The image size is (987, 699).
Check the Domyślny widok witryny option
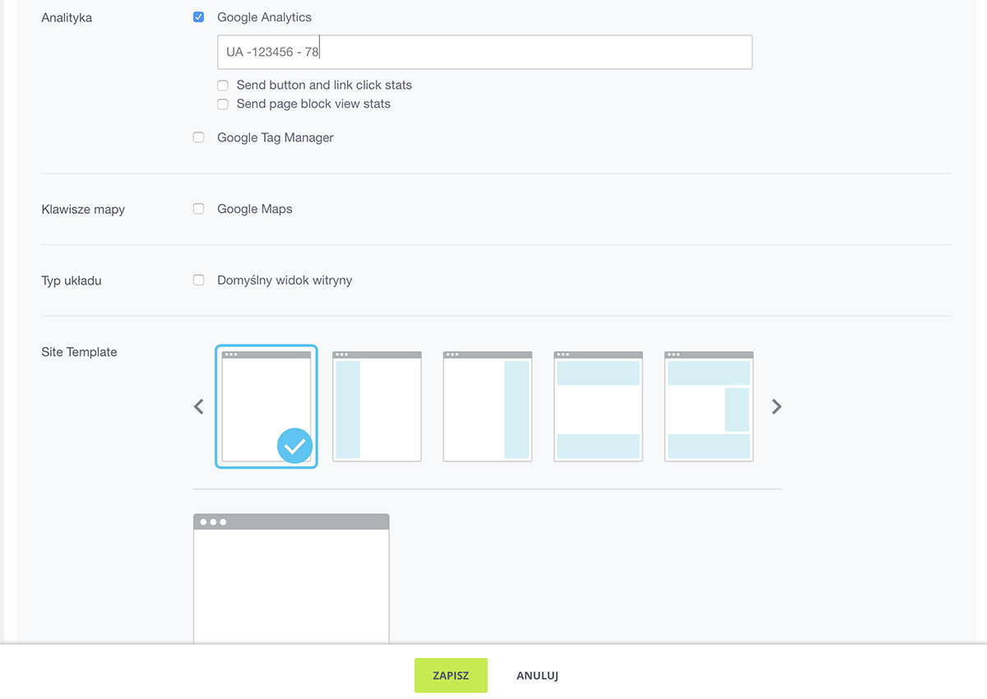[x=198, y=280]
